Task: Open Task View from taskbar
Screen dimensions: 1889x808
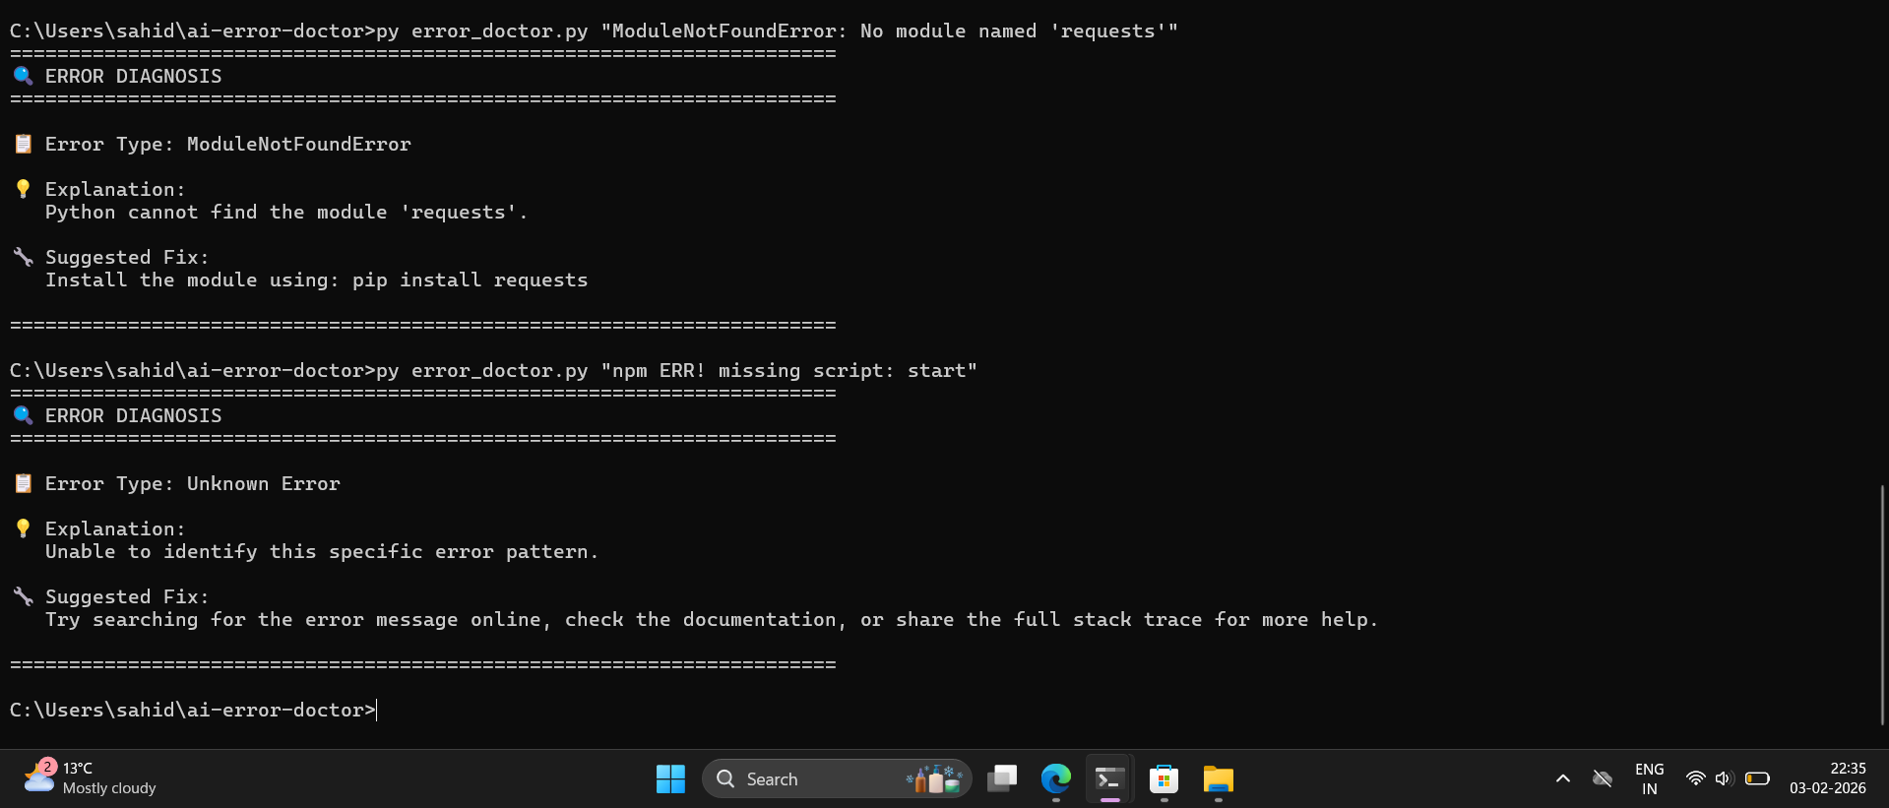Action: tap(1002, 779)
